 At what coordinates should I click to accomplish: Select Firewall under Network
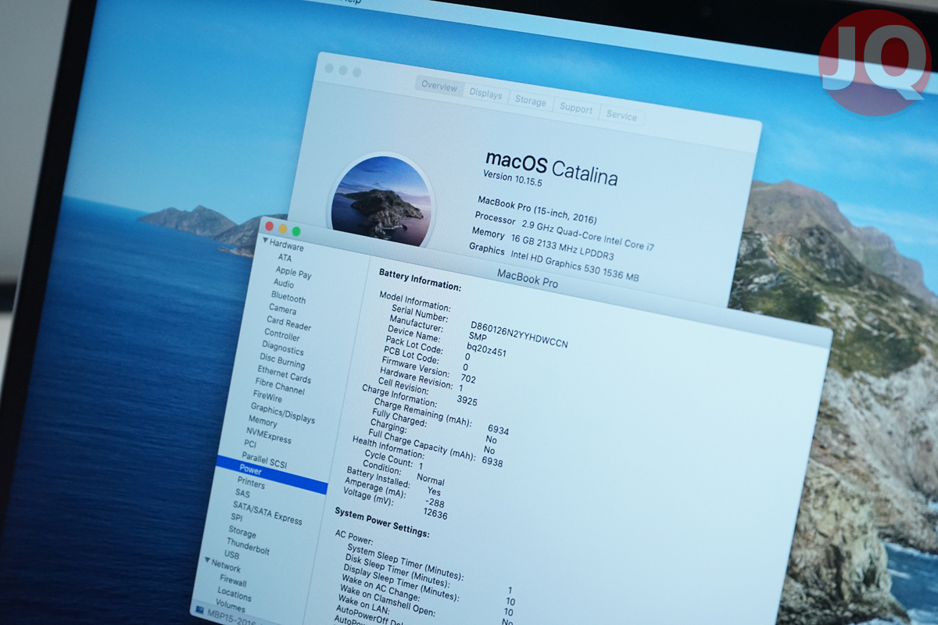(233, 581)
